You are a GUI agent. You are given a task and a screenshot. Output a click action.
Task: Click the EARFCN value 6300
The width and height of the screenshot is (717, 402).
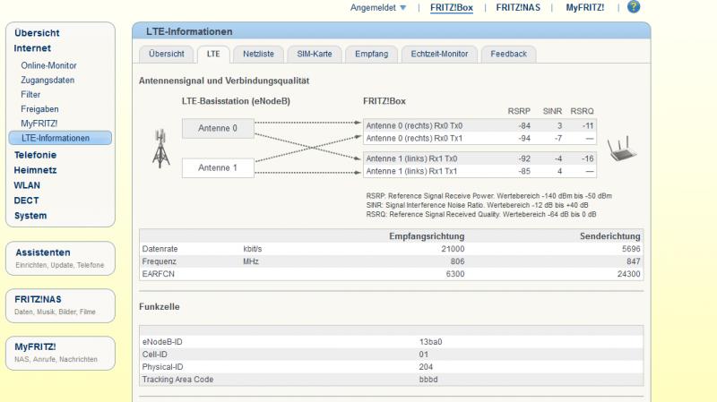(455, 274)
